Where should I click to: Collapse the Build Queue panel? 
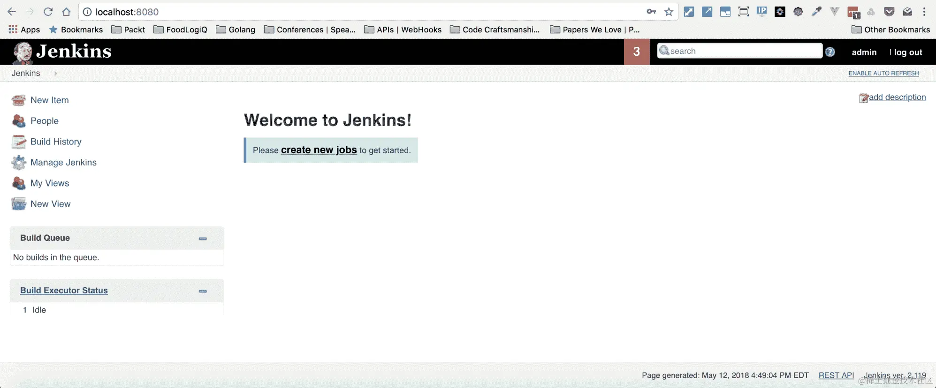203,239
